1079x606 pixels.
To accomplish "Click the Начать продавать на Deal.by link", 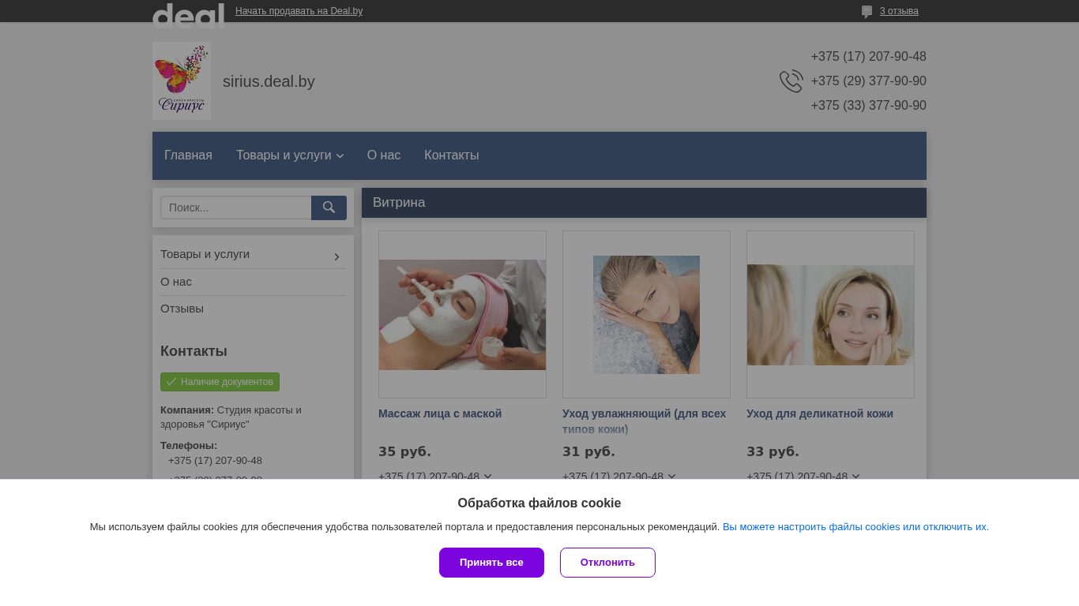I will point(299,11).
